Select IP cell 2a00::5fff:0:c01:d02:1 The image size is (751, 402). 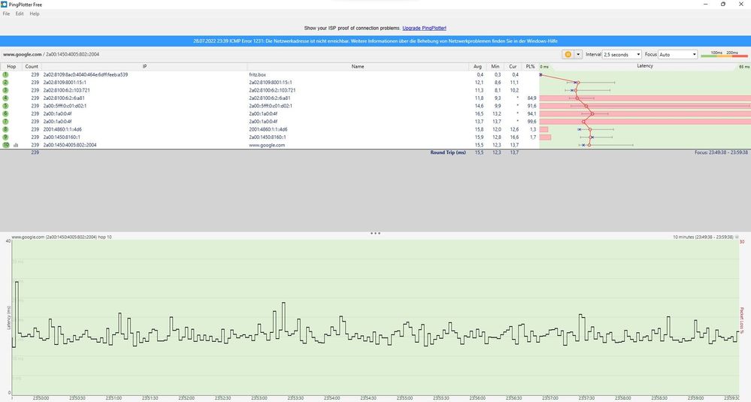(x=65, y=106)
